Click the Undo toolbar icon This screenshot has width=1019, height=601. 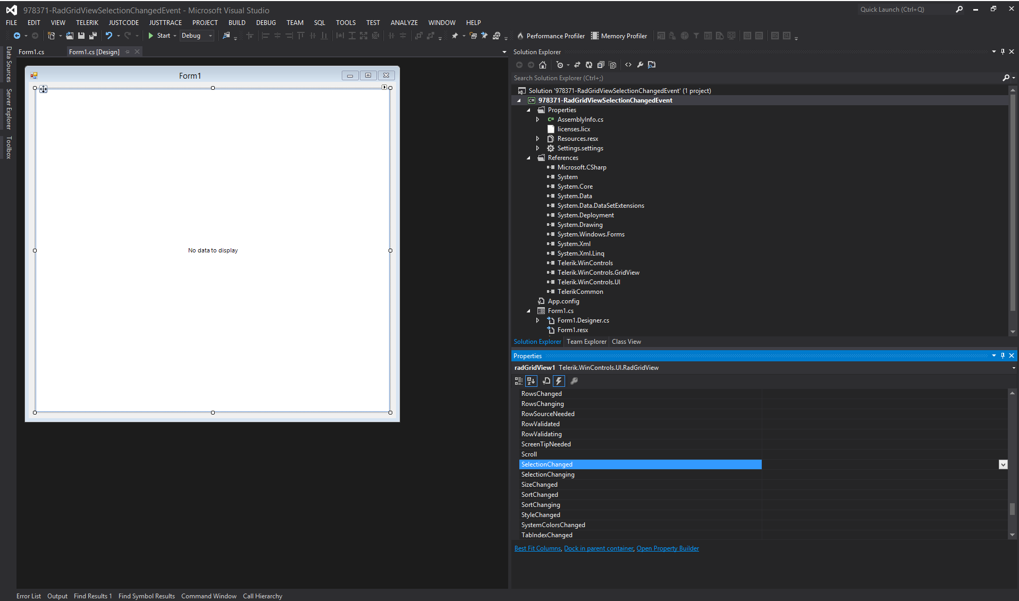tap(109, 36)
